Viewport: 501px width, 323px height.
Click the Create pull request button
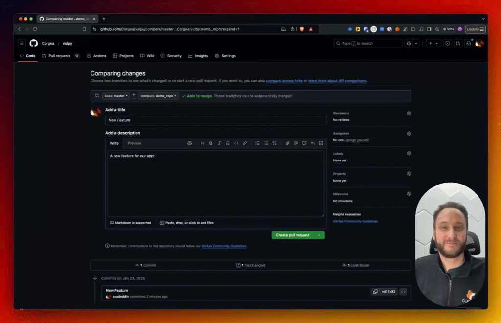coord(293,235)
